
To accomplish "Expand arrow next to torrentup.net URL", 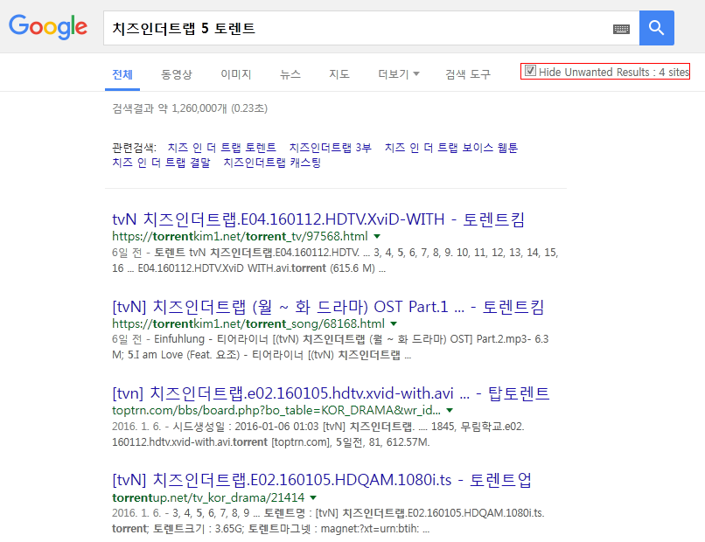I will 313,498.
